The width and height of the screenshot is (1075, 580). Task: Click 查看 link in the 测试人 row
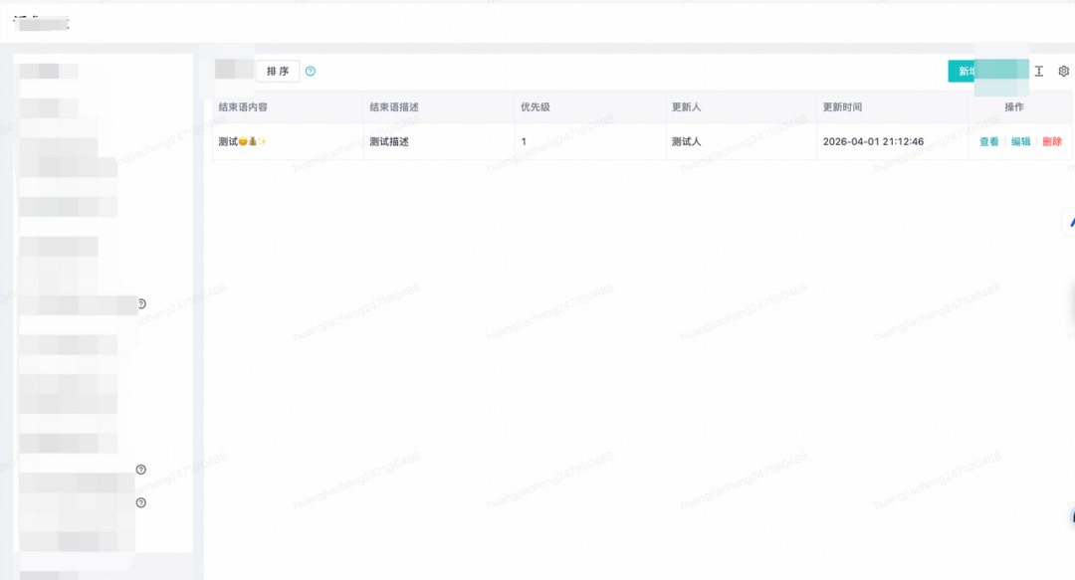tap(988, 142)
